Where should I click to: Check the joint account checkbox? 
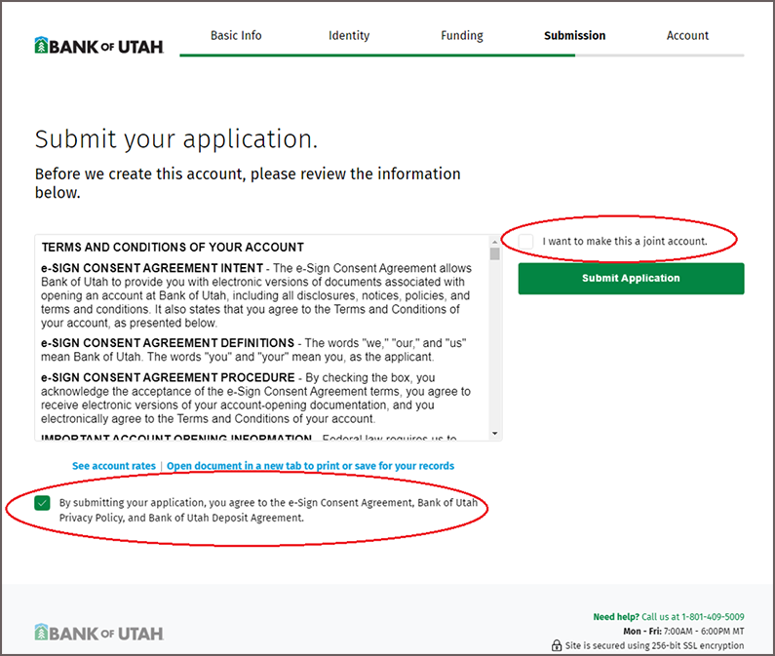point(525,241)
